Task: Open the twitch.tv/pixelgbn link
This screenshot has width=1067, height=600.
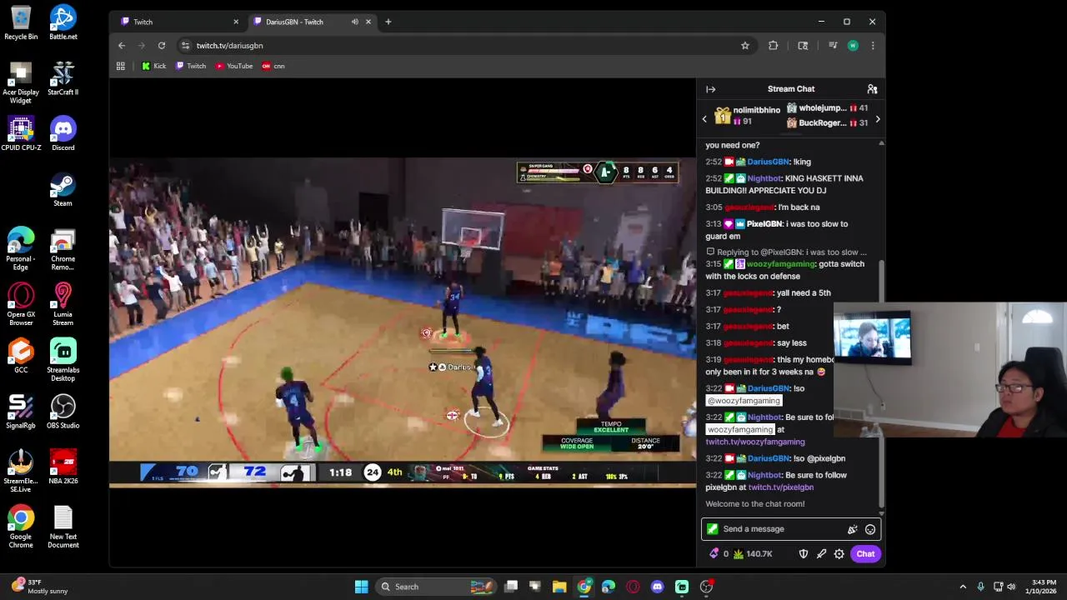Action: (781, 487)
